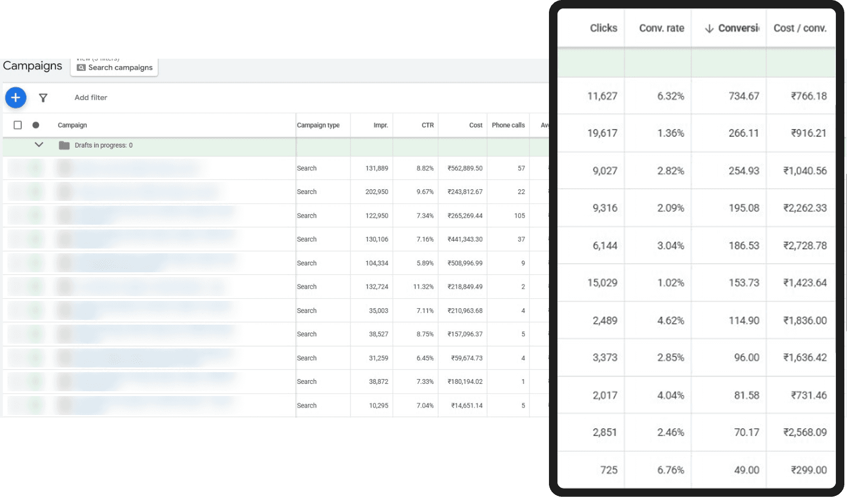Screen dimensions: 847x497
Task: Click clicks value 11,627
Action: click(x=602, y=96)
